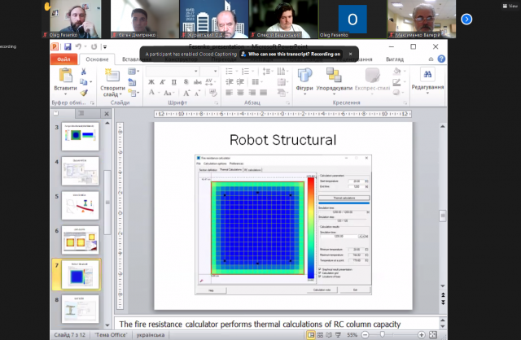Click the View button in Zoom
The width and height of the screenshot is (521, 340).
point(510,6)
